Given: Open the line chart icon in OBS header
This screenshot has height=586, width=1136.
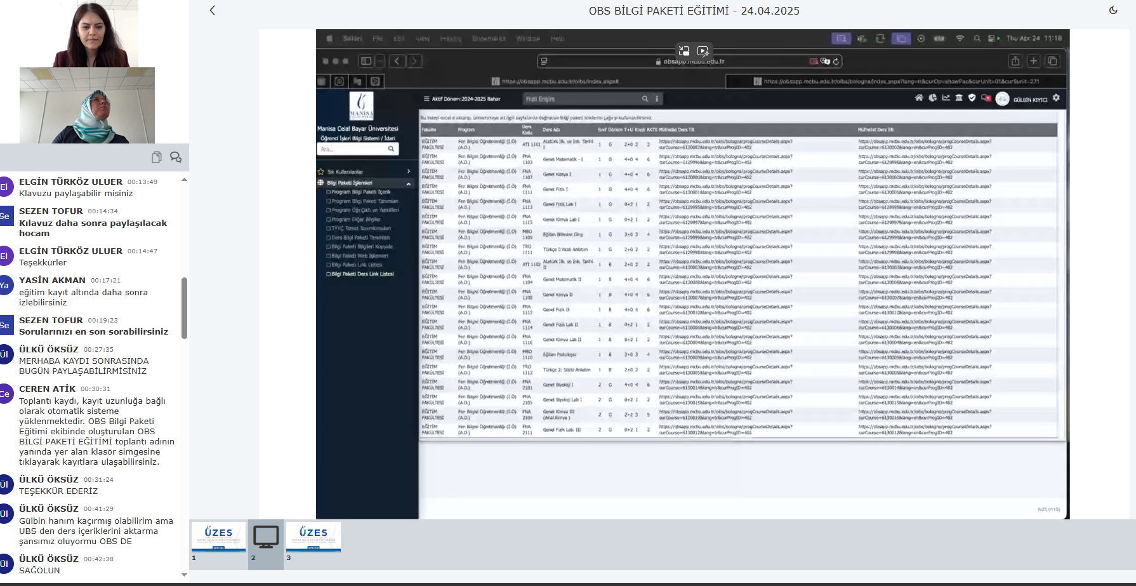Looking at the screenshot, I should (x=946, y=98).
